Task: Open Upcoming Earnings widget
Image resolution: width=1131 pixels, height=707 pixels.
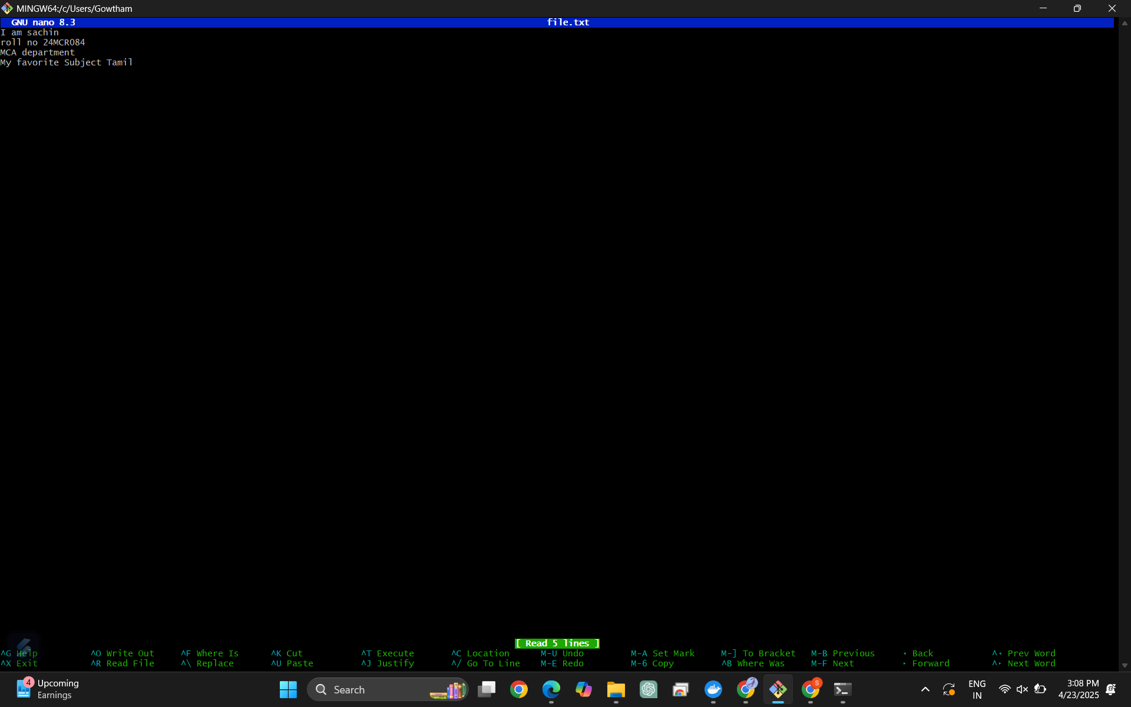Action: point(47,689)
